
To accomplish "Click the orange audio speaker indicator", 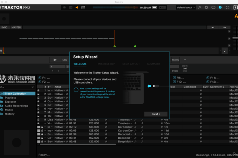I will point(77,7).
